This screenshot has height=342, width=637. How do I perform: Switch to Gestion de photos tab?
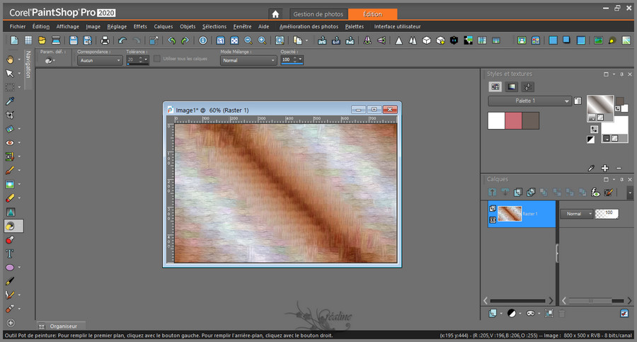pos(318,14)
